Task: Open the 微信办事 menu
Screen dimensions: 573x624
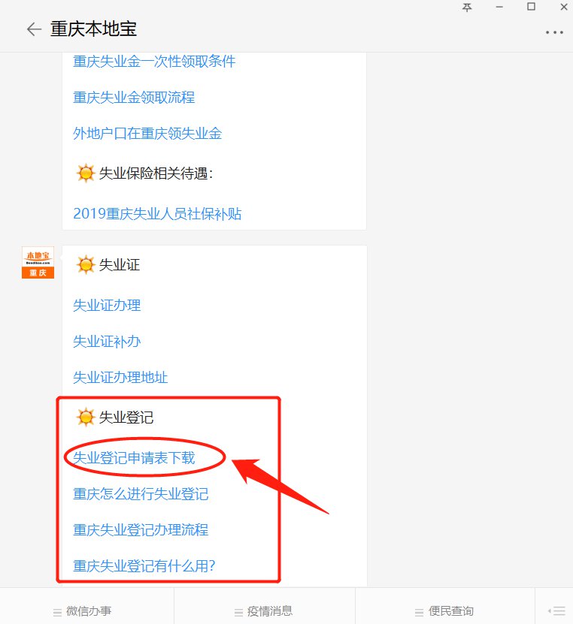Action: point(83,611)
